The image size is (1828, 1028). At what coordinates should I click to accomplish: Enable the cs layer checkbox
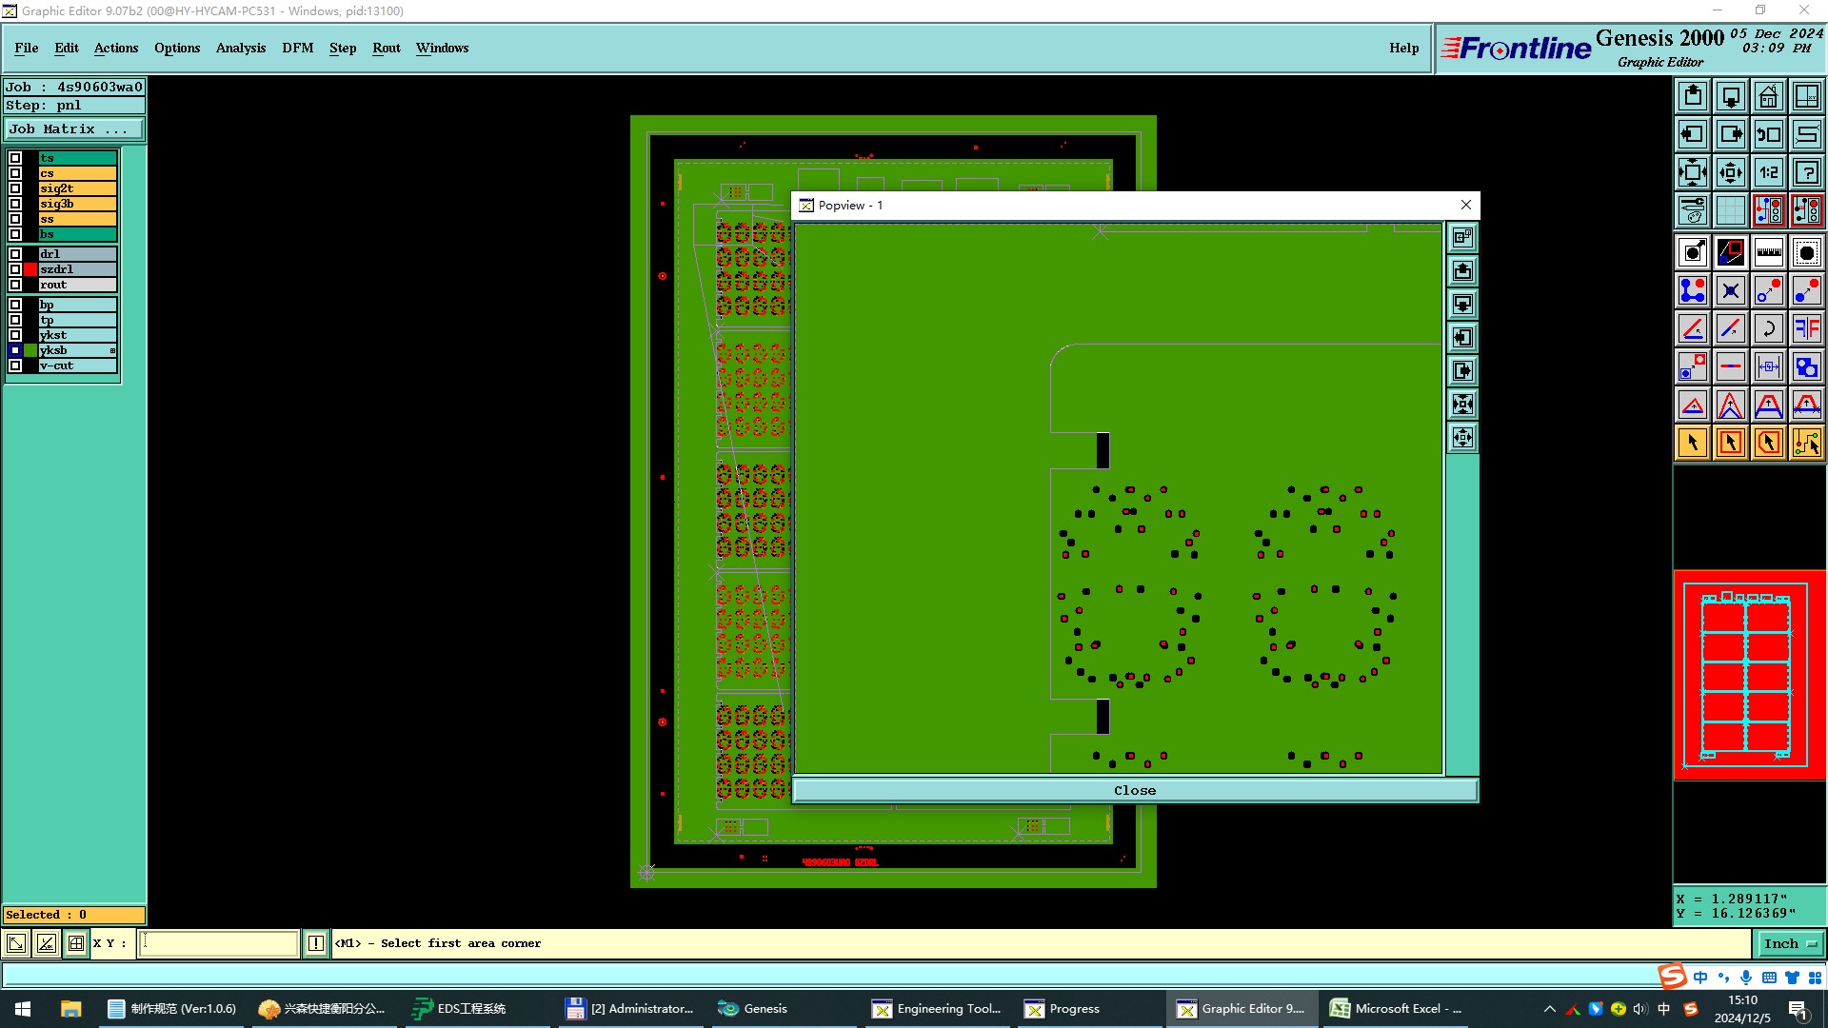click(x=15, y=173)
